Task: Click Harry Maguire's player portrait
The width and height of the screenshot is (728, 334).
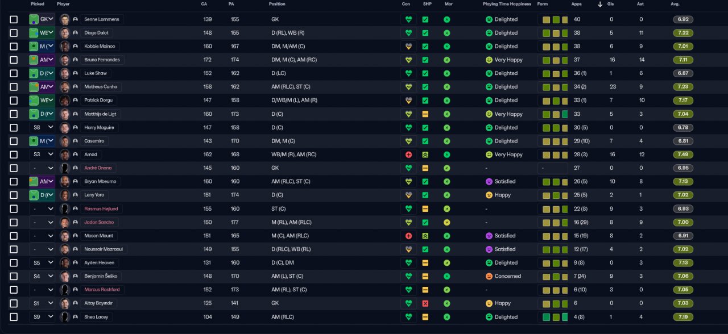Action: 65,127
